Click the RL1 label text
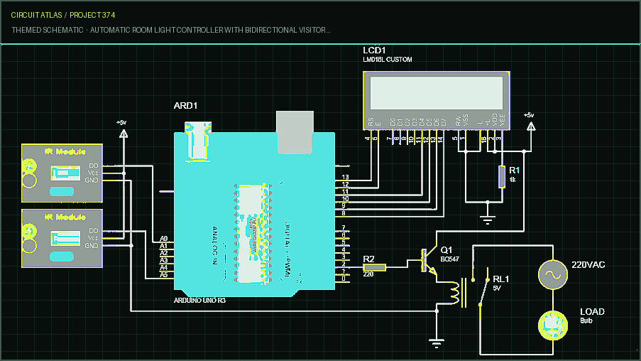641x361 pixels. point(500,279)
